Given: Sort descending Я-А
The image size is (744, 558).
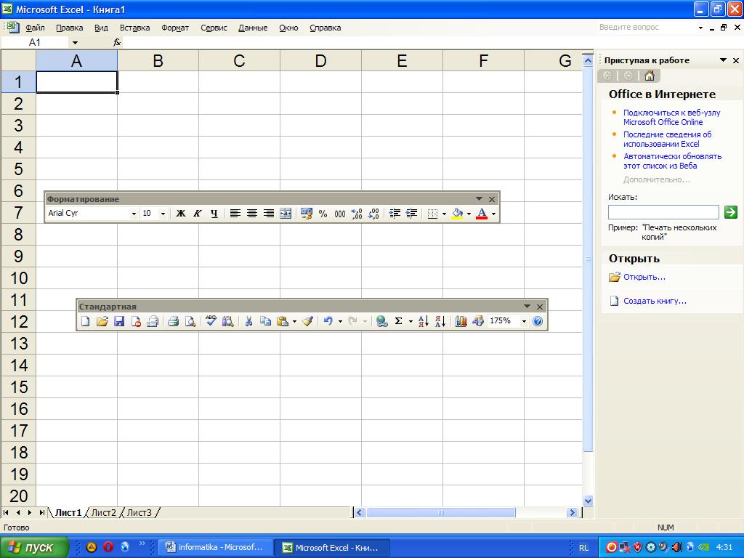Looking at the screenshot, I should coord(440,321).
